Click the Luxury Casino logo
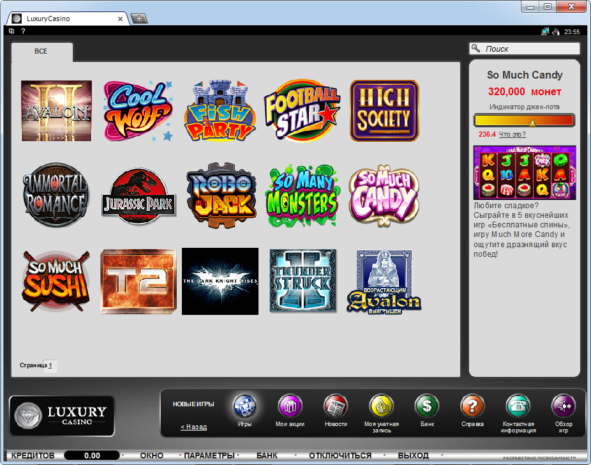The image size is (591, 465). (x=62, y=416)
